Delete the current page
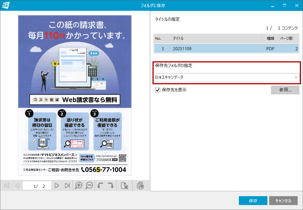Viewport: 303px width, 210px height. click(x=124, y=185)
